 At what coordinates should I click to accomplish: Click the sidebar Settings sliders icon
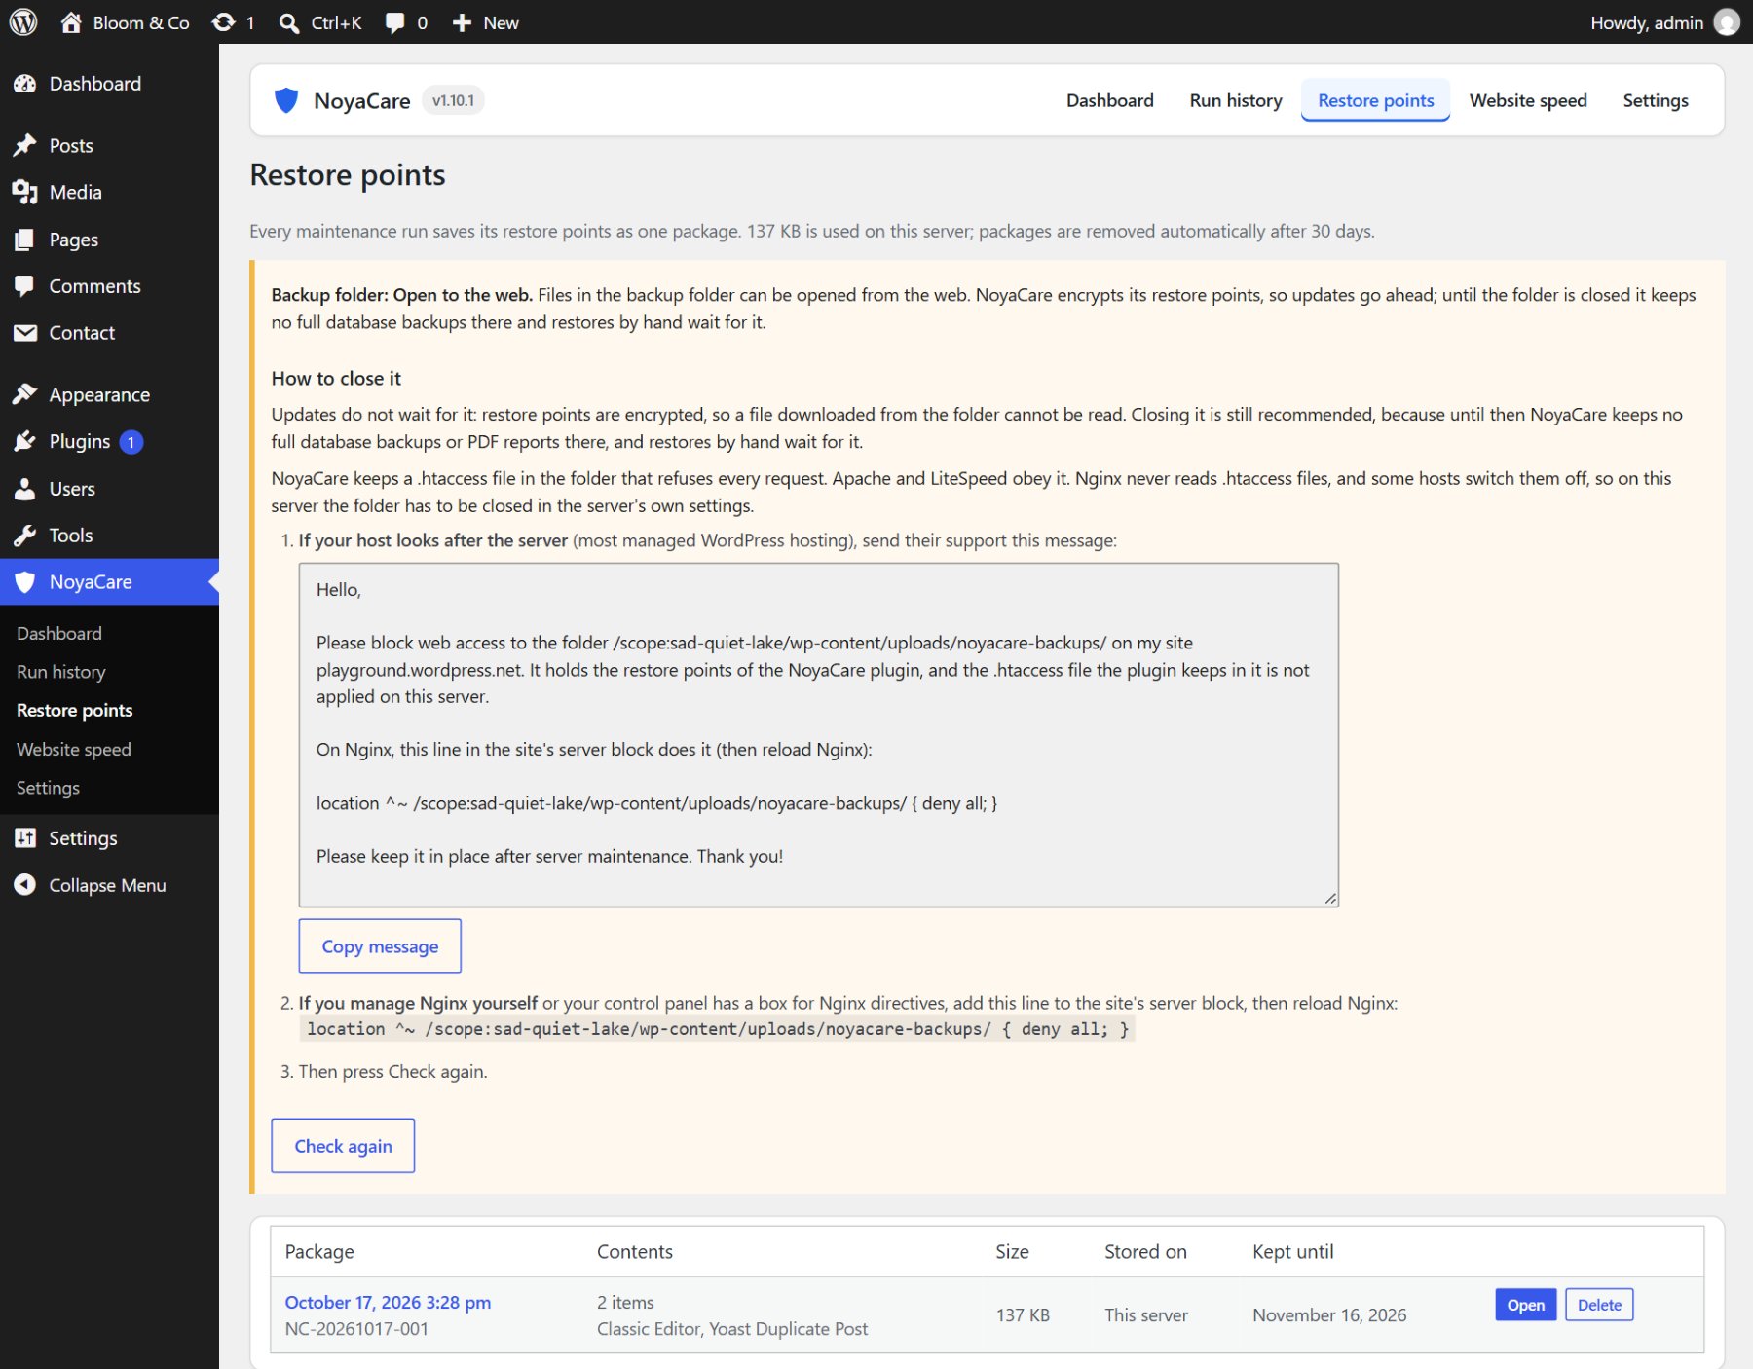point(25,838)
